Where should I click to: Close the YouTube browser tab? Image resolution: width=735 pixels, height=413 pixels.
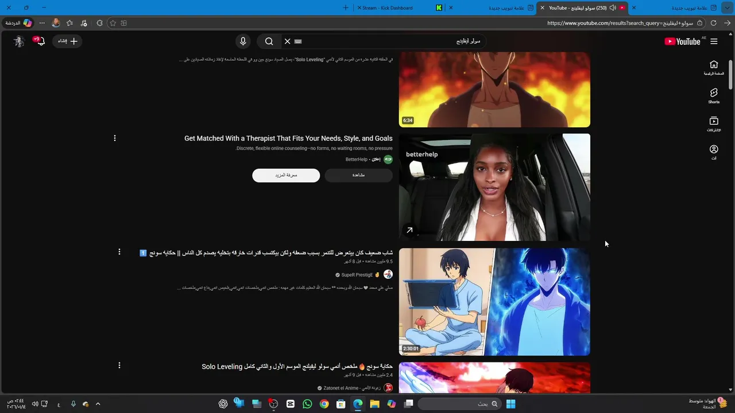click(542, 7)
